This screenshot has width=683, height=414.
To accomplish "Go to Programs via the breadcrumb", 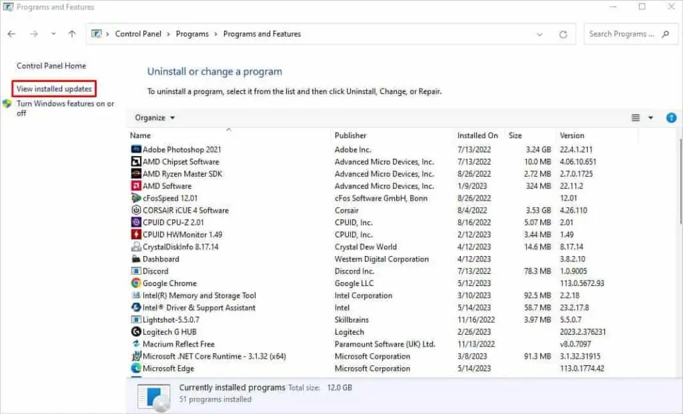I will pos(192,33).
